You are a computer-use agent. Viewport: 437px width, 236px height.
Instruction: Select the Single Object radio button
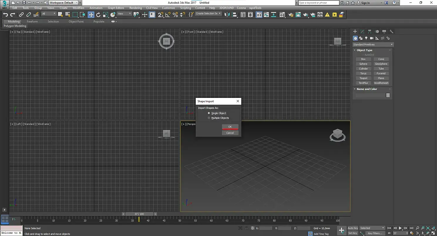[209, 113]
